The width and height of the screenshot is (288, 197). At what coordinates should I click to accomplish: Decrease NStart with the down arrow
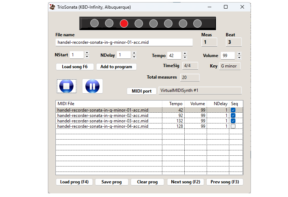87,57
